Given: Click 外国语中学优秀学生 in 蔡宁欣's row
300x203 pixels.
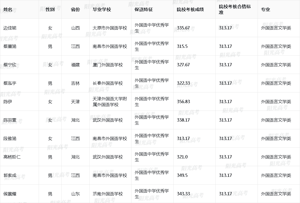Looking at the screenshot, I should (x=152, y=65).
